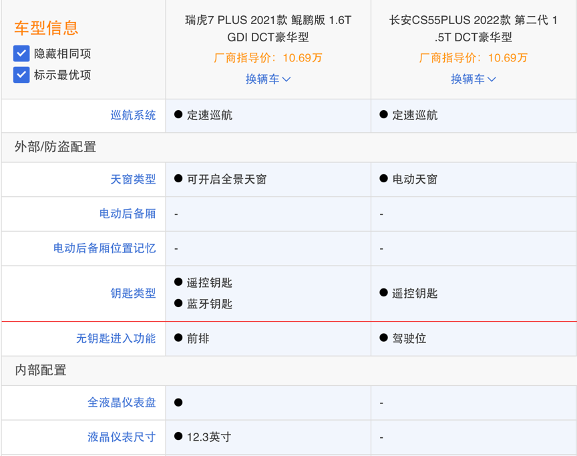Click the 全液晶仪表盘 row label
This screenshot has width=577, height=456.
(122, 403)
